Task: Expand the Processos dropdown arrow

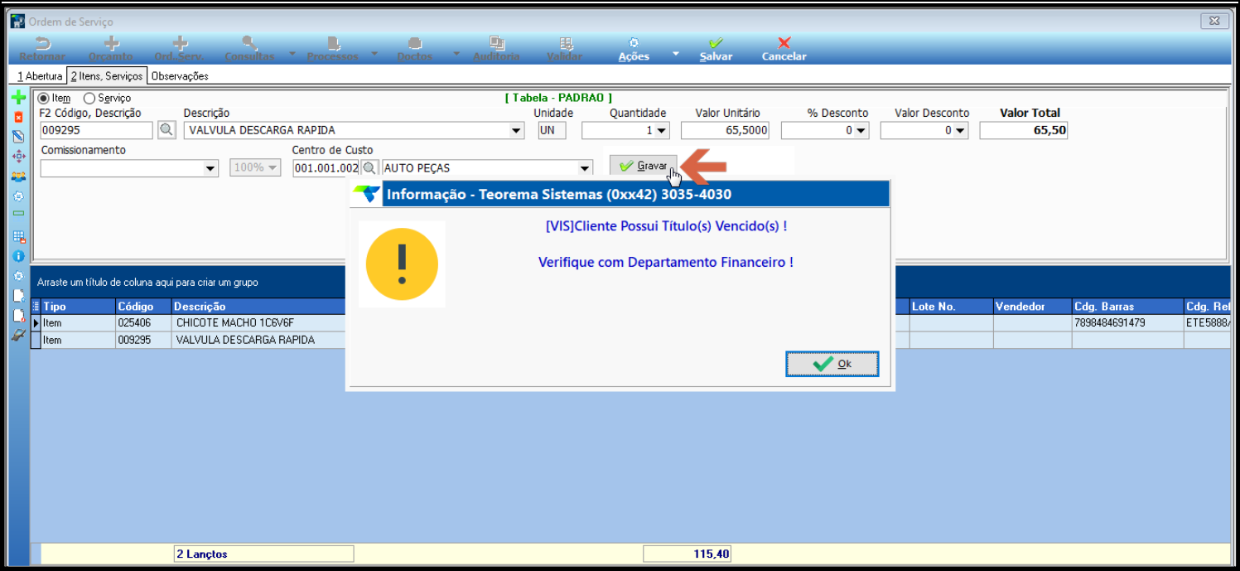Action: (x=374, y=54)
